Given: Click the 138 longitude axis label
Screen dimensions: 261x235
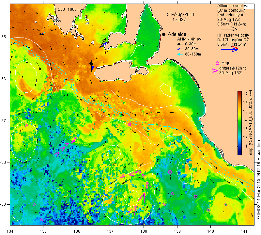Looking at the screenshot, I should 144,231.
